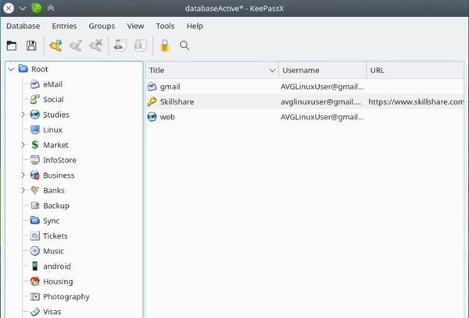
Task: Sort by Username column header
Action: (x=322, y=70)
